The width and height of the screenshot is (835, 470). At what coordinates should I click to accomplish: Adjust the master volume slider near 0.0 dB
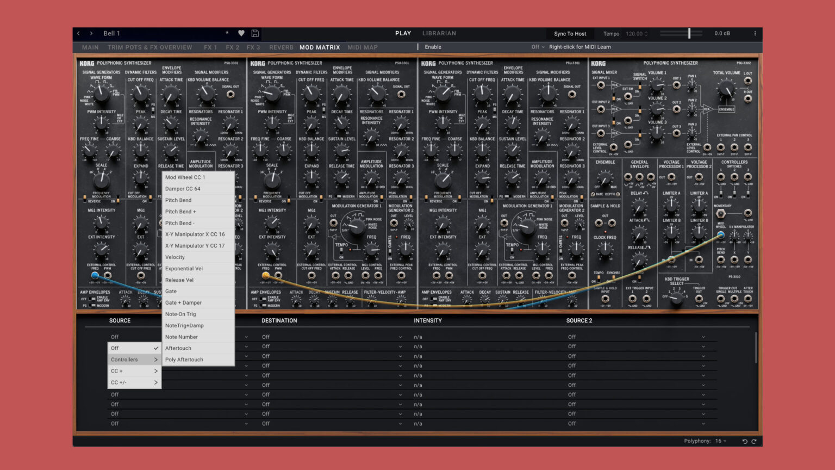tap(689, 33)
